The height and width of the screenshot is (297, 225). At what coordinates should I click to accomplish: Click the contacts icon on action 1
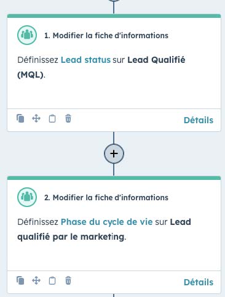(x=27, y=35)
